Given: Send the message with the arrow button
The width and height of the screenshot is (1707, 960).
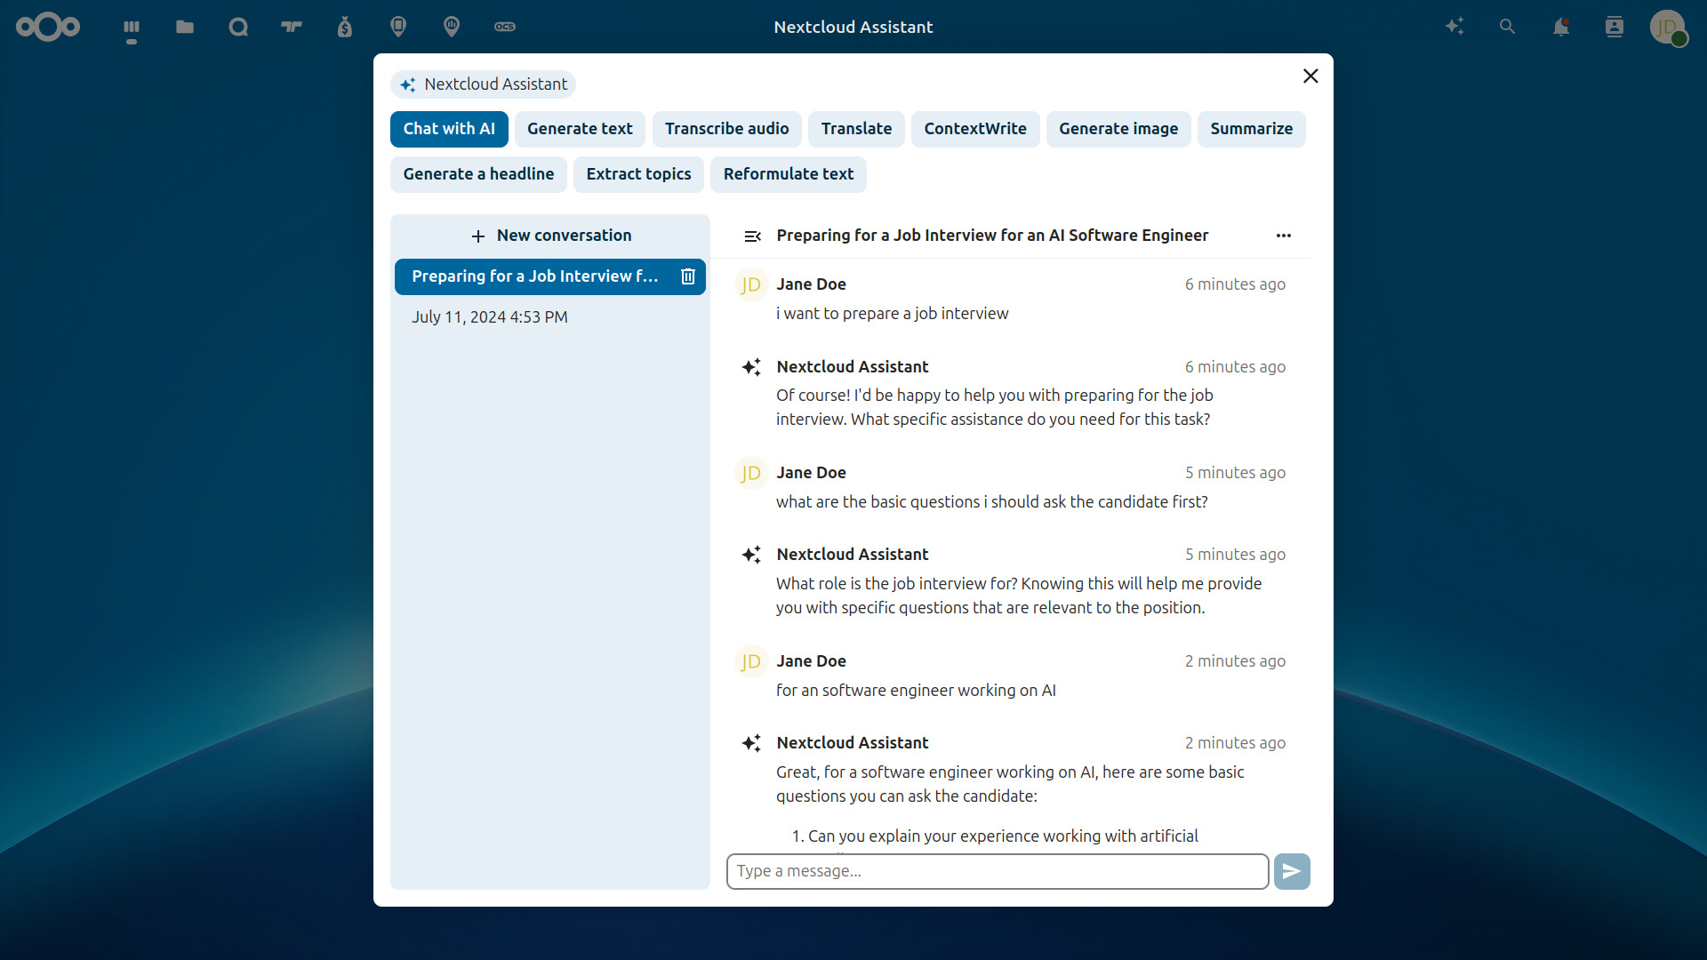Looking at the screenshot, I should click(1292, 871).
